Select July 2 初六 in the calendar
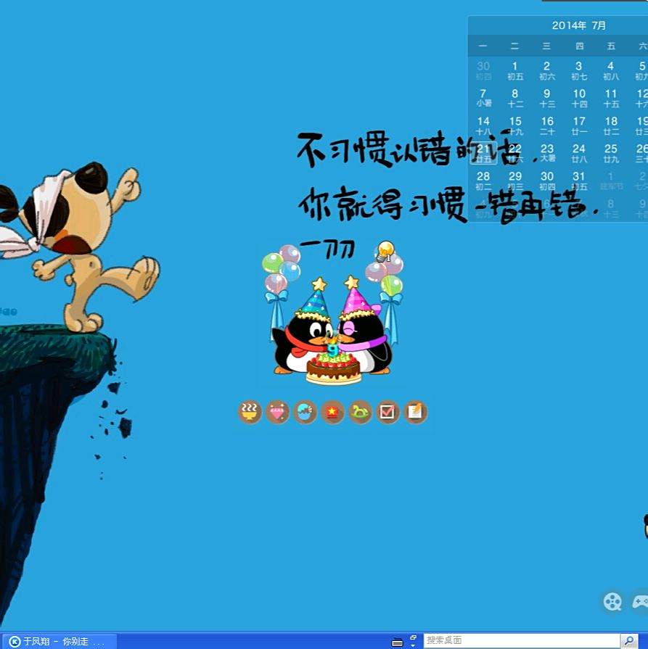Viewport: 648px width, 649px height. click(547, 71)
